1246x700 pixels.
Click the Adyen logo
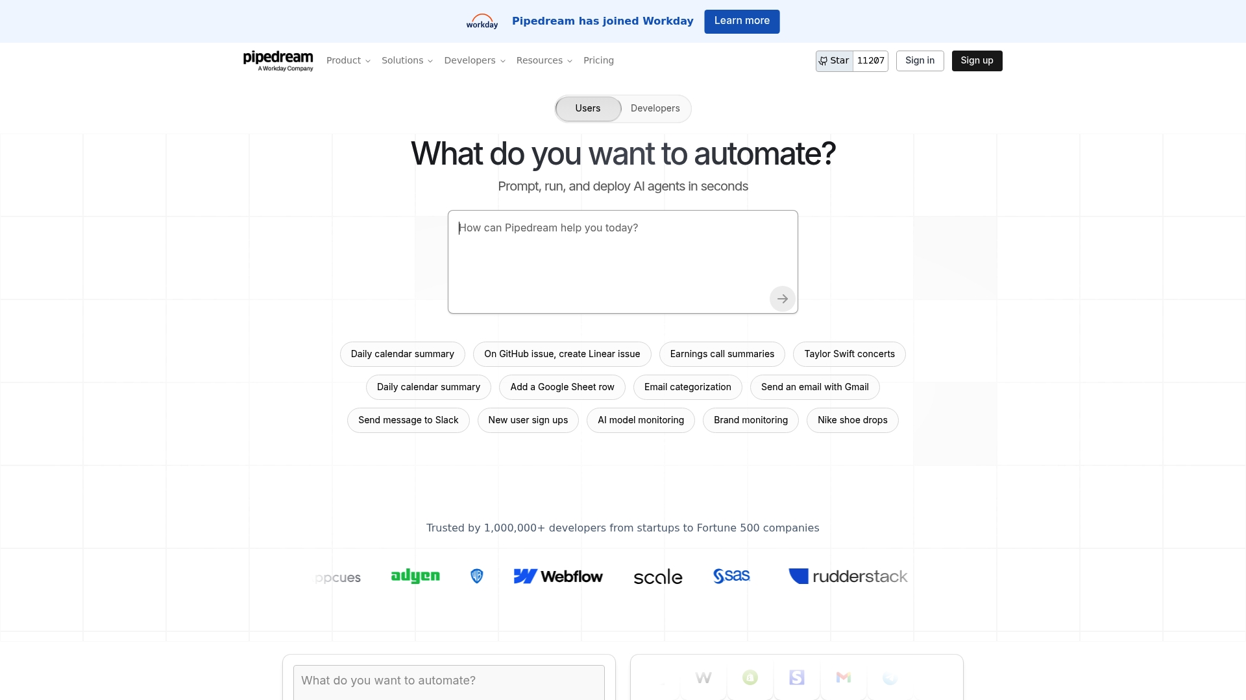point(415,576)
